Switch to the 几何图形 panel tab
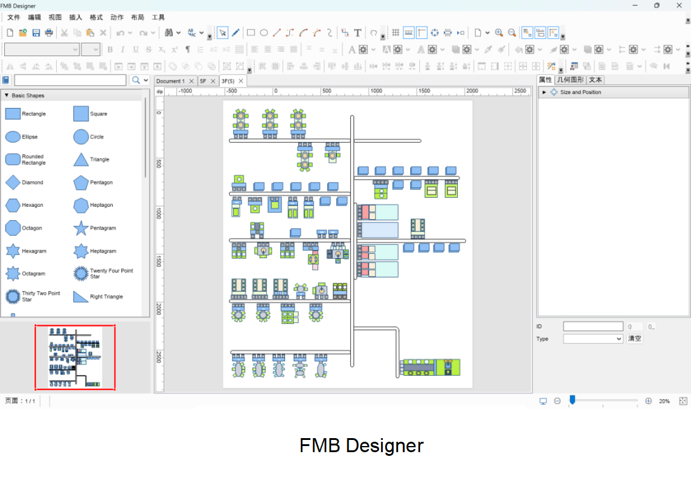The width and height of the screenshot is (691, 479). point(570,80)
